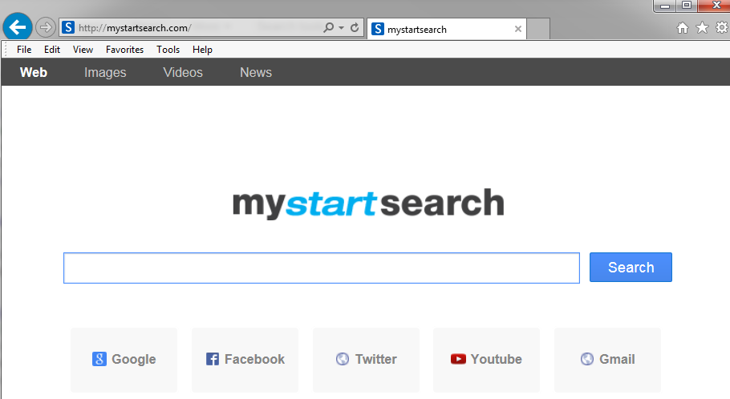Switch to News search

click(x=256, y=72)
